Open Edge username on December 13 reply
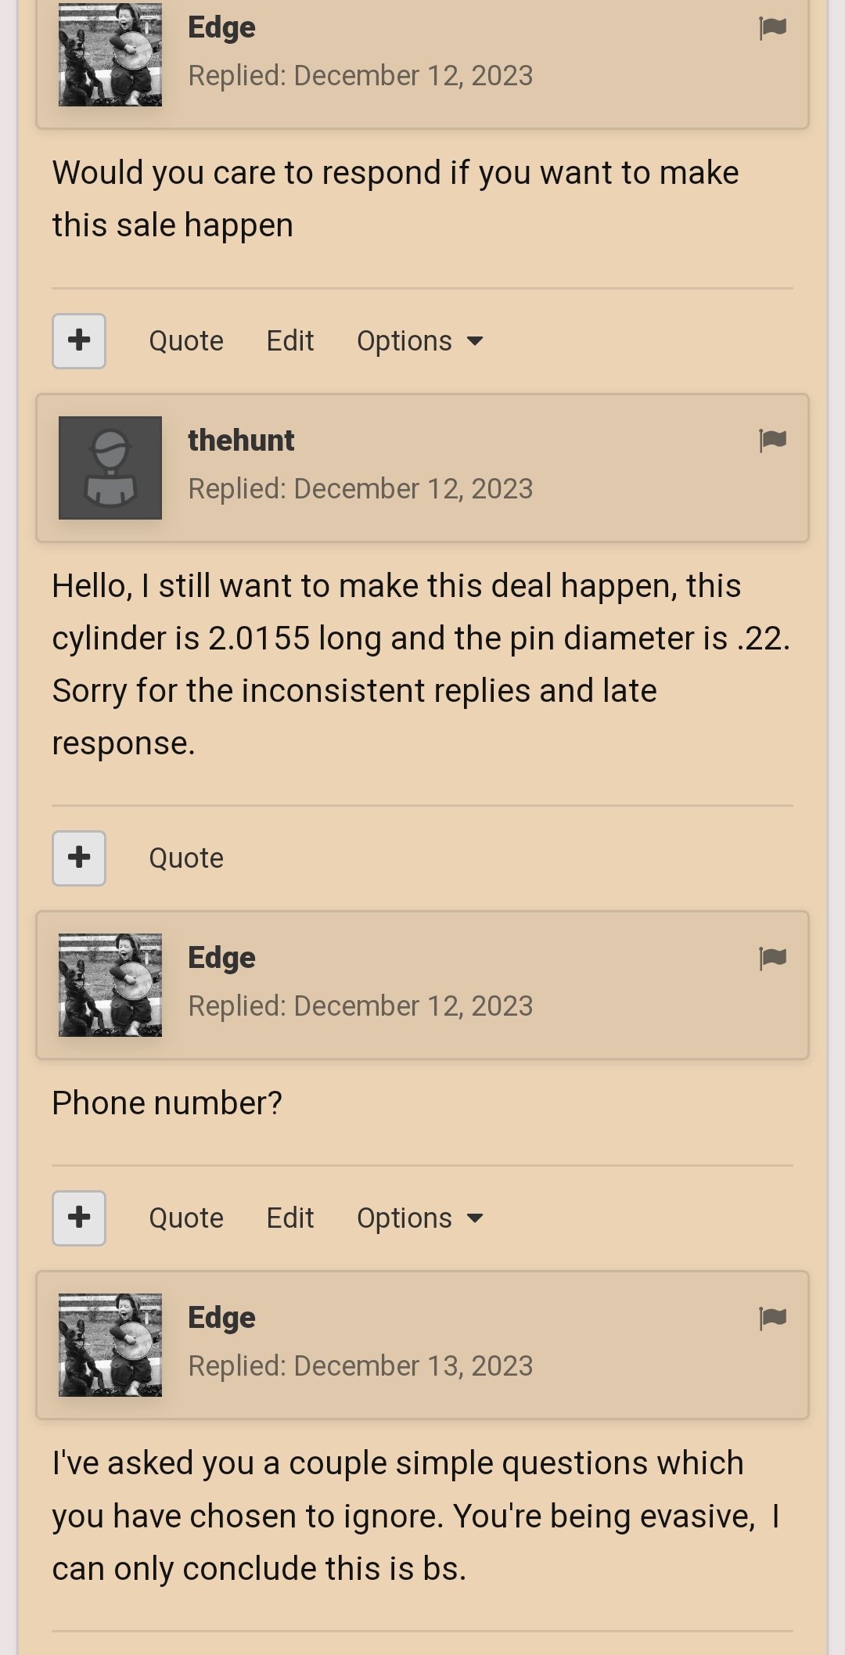Screen dimensions: 845x1655 coord(221,1319)
